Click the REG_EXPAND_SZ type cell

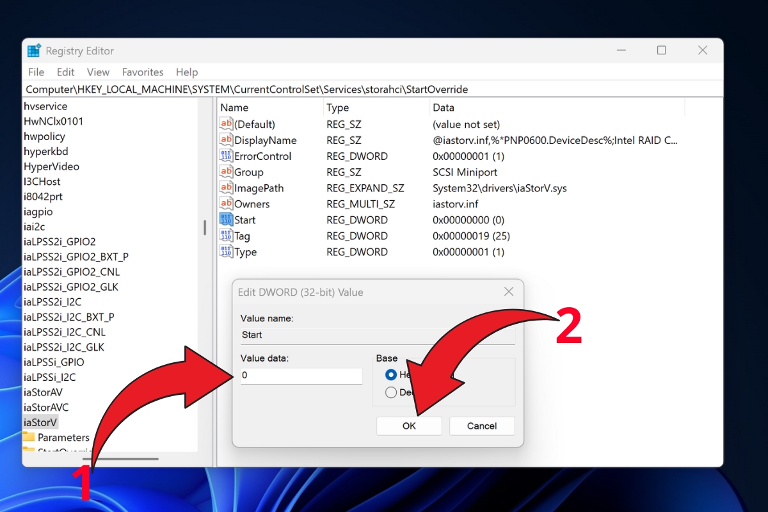pyautogui.click(x=365, y=188)
